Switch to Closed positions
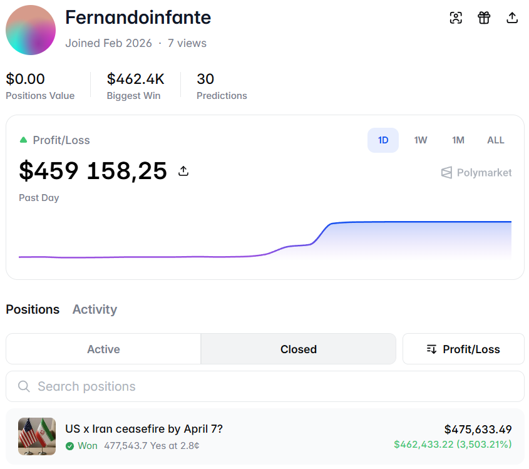 [298, 349]
